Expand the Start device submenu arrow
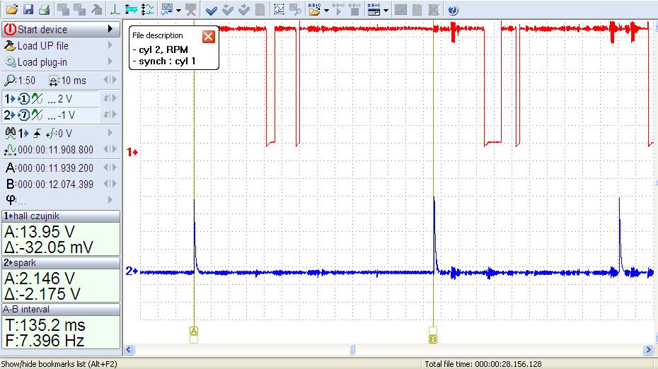658x369 pixels. pos(110,29)
